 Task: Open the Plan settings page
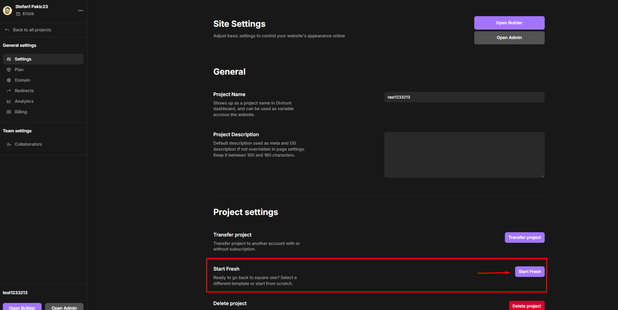coord(19,70)
